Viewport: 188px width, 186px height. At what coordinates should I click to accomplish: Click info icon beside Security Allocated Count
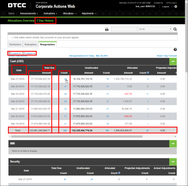(x=119, y=173)
